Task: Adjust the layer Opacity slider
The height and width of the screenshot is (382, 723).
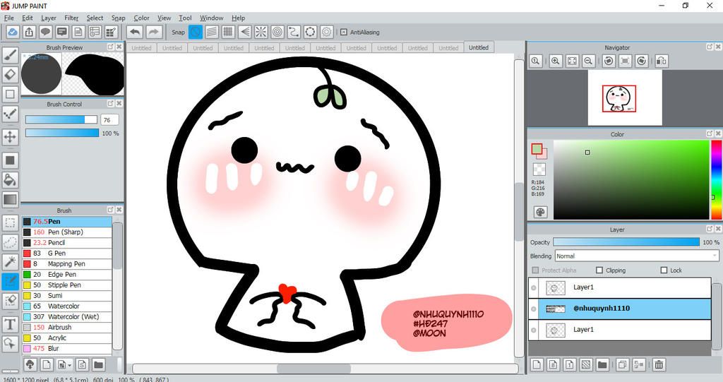Action: pos(626,242)
